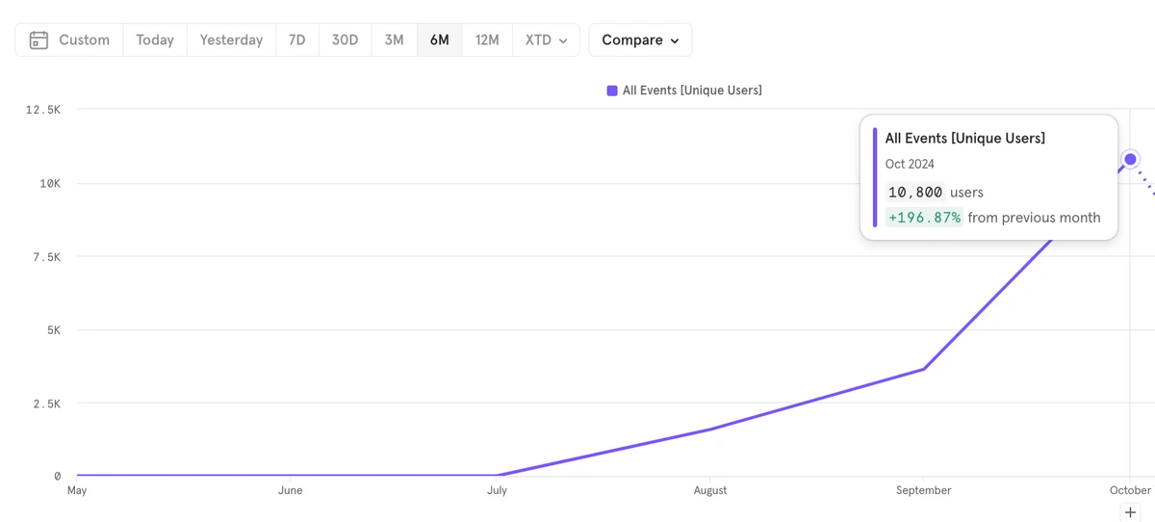This screenshot has height=522, width=1155.
Task: Click the August label on x-axis
Action: pyautogui.click(x=710, y=490)
